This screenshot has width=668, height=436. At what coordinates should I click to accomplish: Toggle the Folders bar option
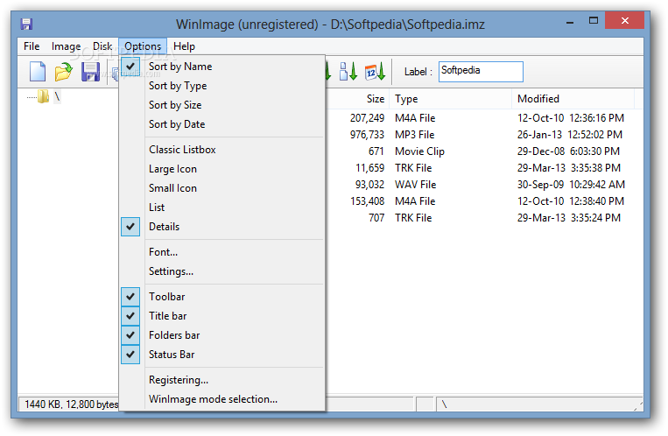(x=221, y=335)
